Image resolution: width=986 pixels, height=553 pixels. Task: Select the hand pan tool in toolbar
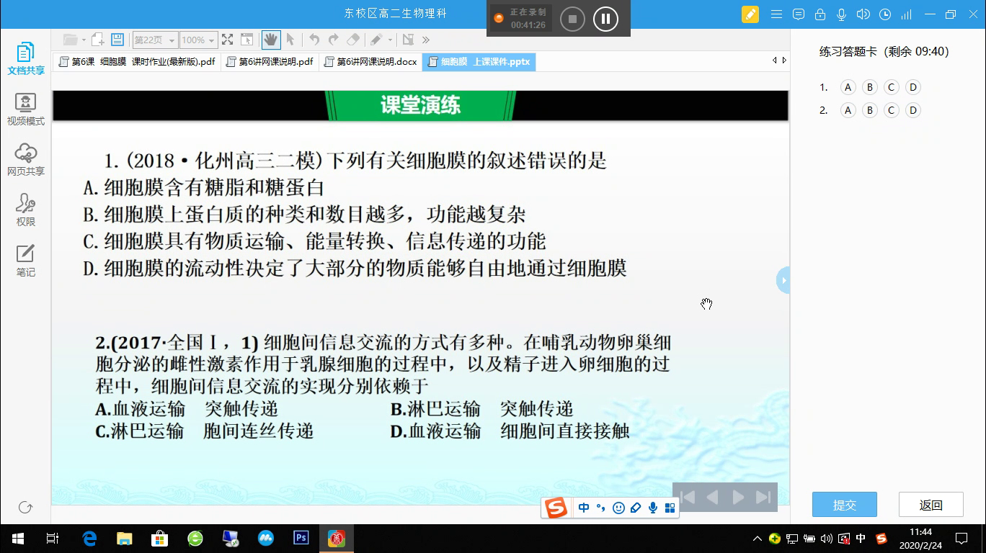[271, 40]
